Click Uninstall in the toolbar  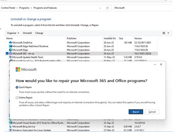coord(27,33)
